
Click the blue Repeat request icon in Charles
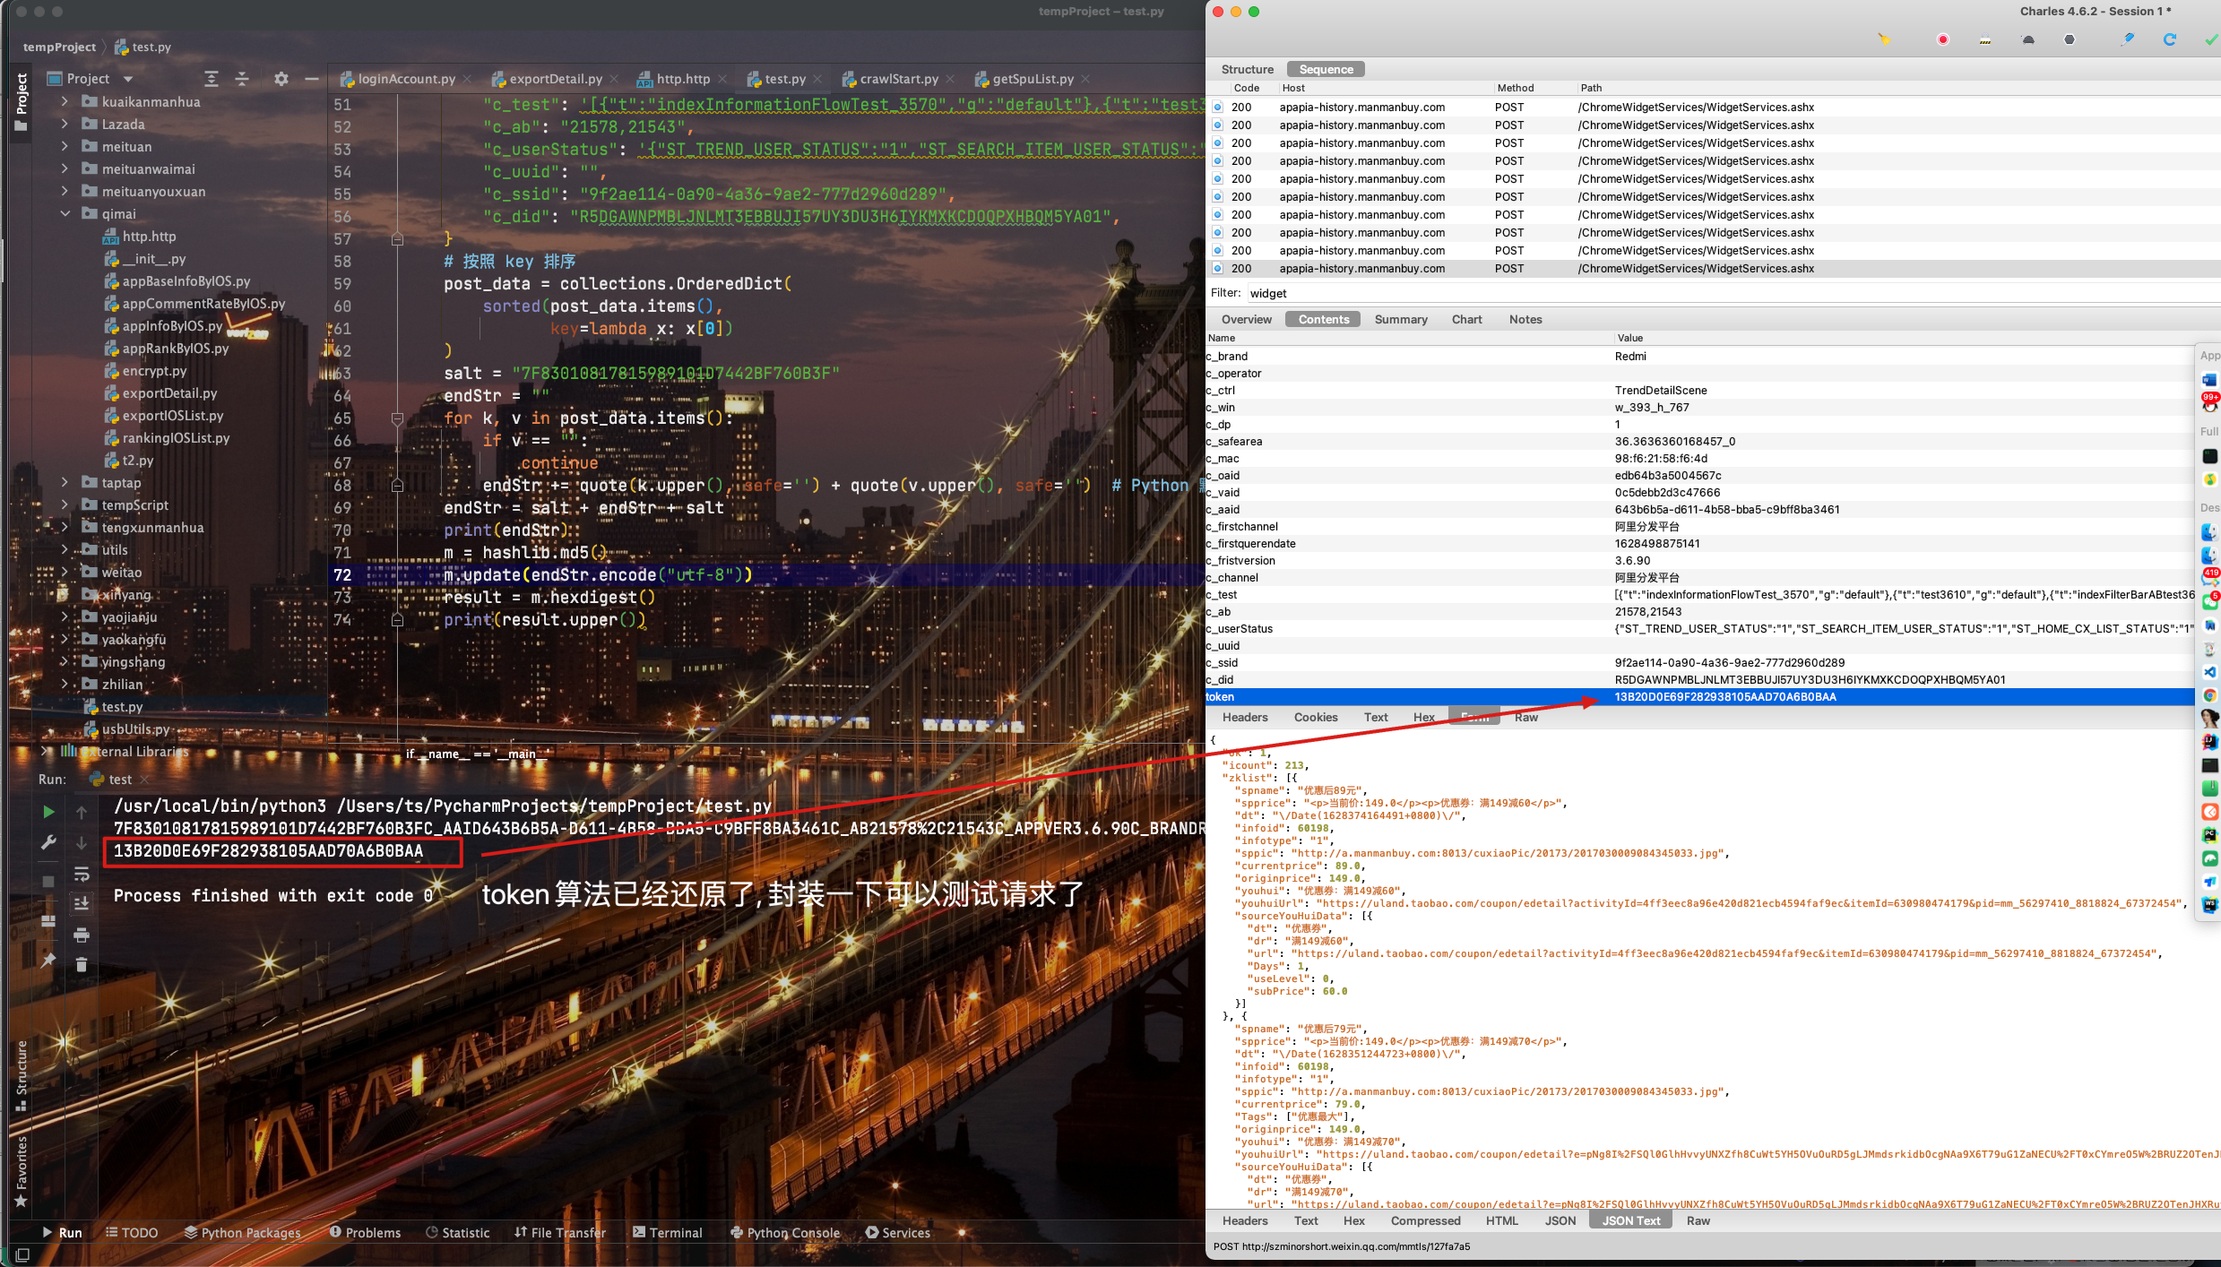click(2169, 39)
